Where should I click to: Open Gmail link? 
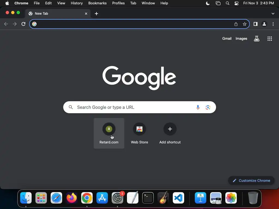(x=227, y=39)
